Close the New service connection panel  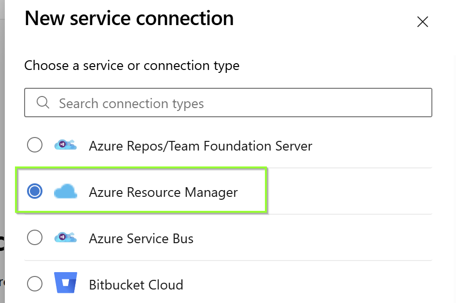tap(423, 22)
